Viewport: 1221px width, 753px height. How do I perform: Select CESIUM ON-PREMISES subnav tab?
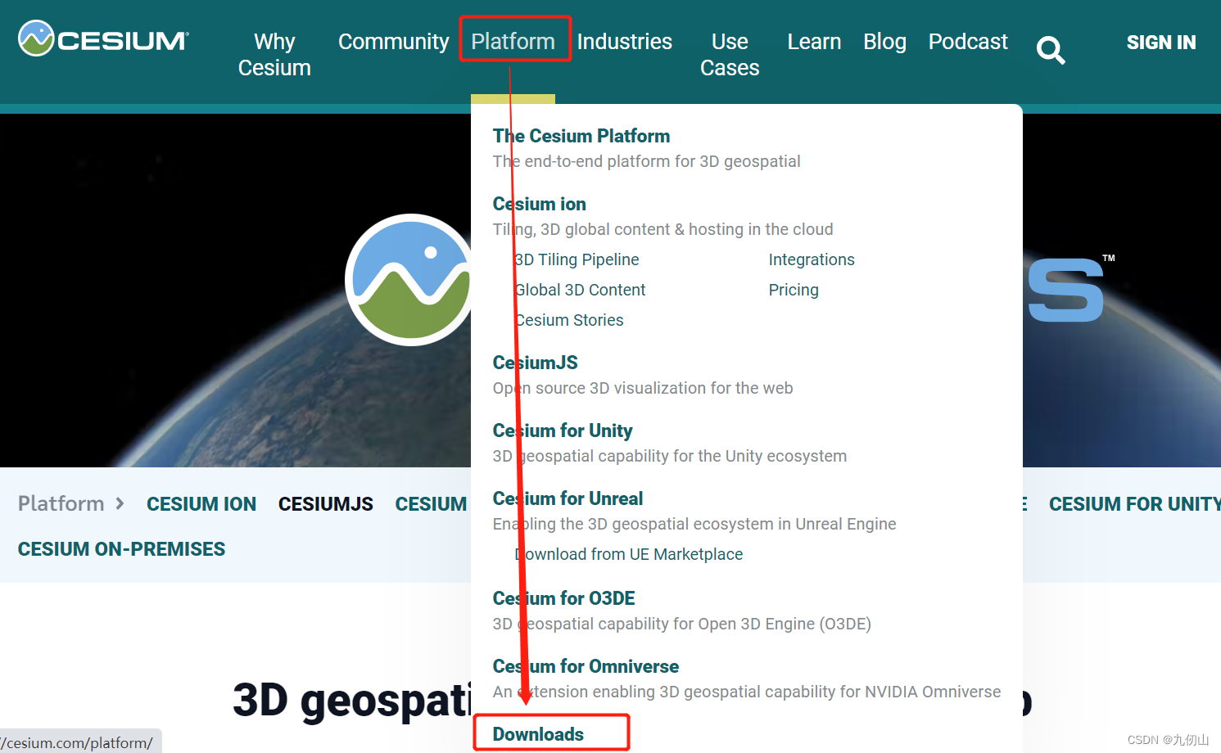click(121, 549)
